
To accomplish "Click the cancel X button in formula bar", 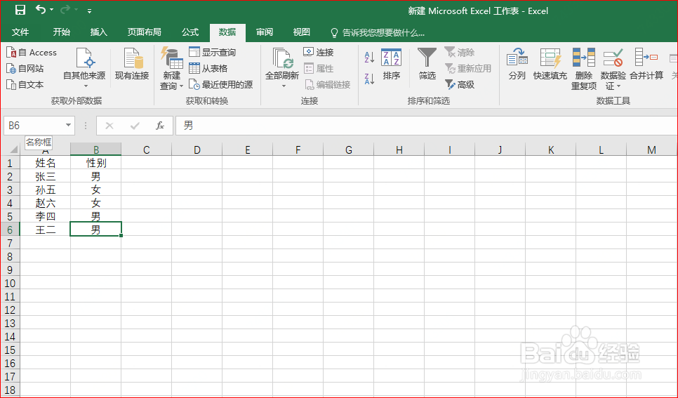I will [109, 126].
